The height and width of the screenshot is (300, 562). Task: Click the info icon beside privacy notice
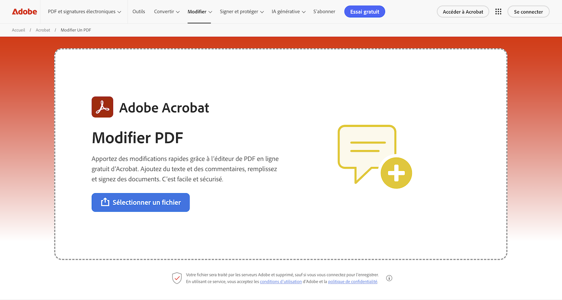point(389,278)
